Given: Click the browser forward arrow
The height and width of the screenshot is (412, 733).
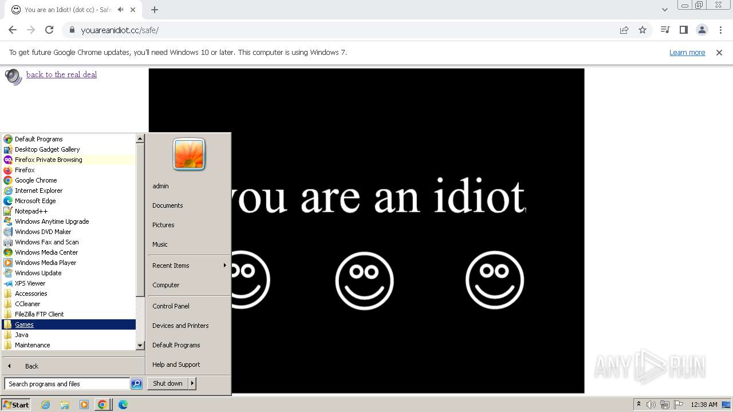Looking at the screenshot, I should click(31, 30).
